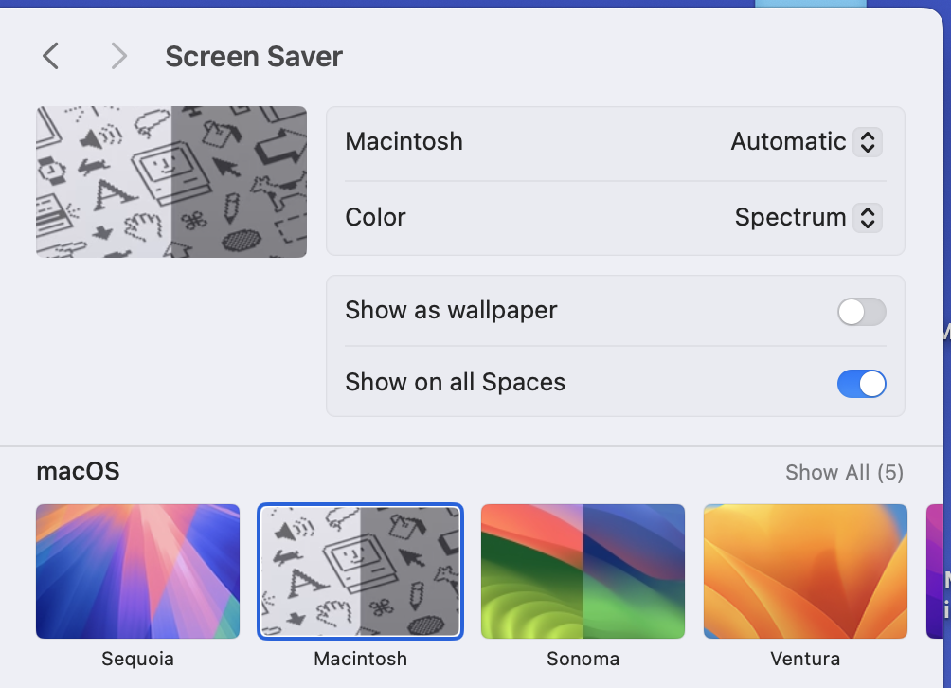Click the Show on all Spaces label
The image size is (951, 688).
click(456, 382)
